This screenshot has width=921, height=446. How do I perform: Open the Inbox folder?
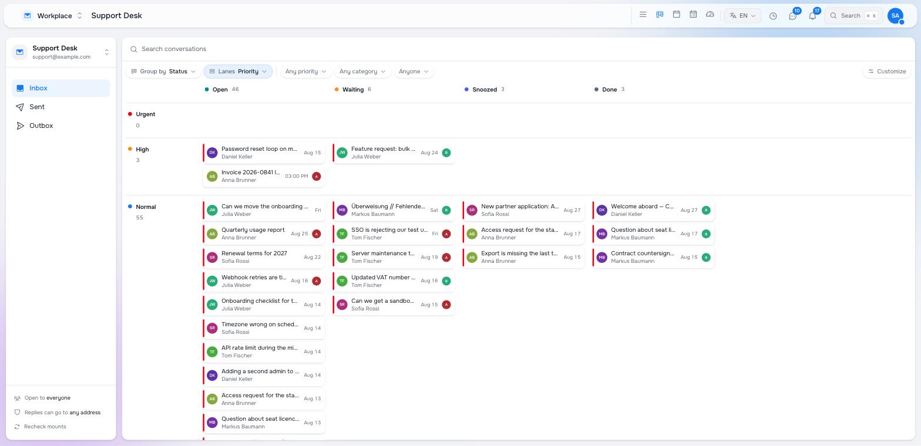point(61,88)
